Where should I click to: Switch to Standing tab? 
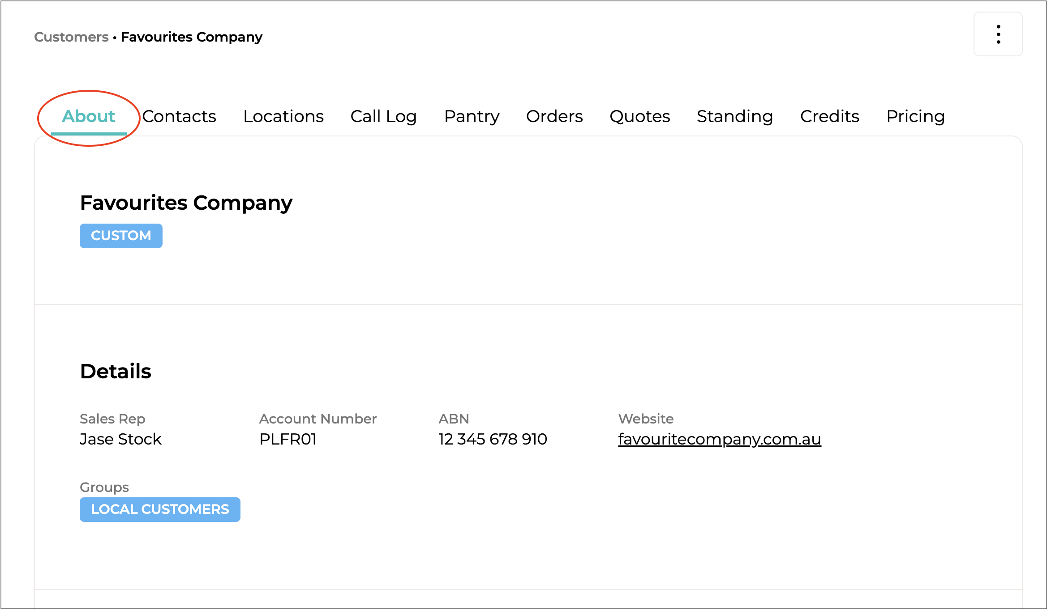[x=735, y=116]
